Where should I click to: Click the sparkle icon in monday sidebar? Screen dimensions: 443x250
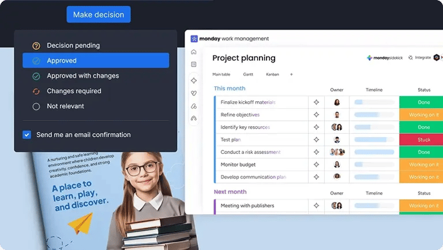(x=194, y=80)
